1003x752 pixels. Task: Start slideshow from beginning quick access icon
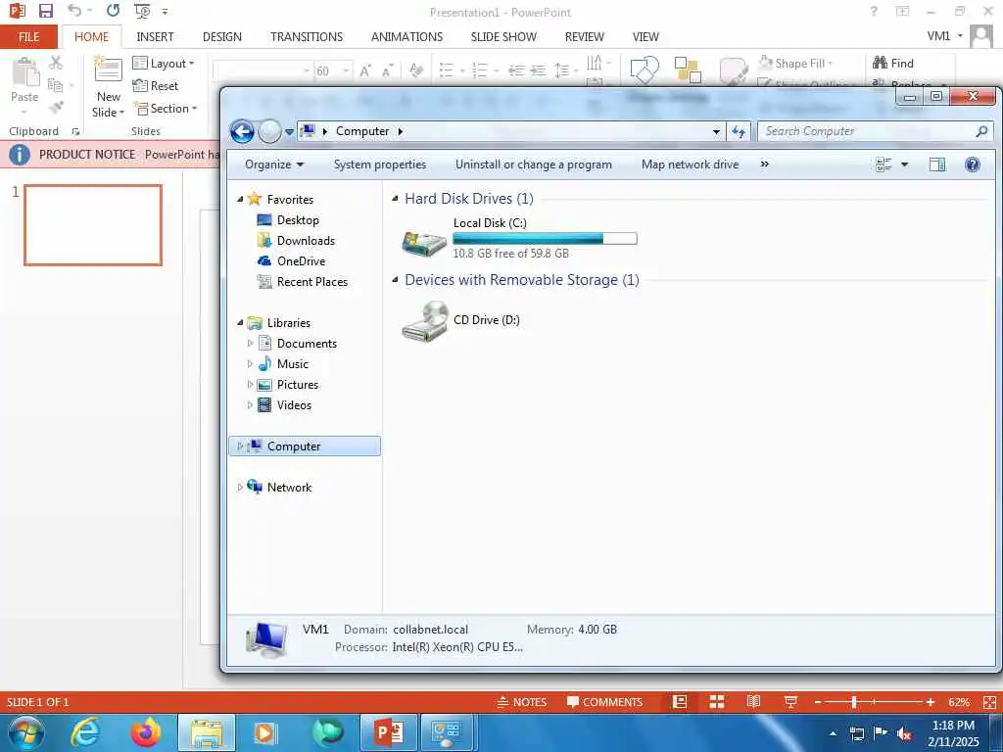point(142,12)
